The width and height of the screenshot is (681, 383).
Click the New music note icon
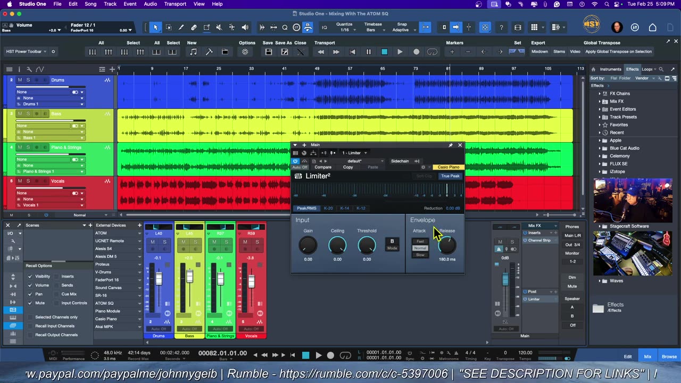(193, 52)
